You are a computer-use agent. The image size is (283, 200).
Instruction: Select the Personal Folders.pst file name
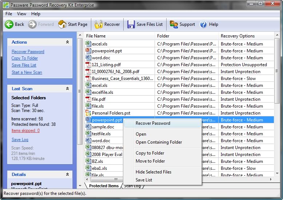point(111,113)
